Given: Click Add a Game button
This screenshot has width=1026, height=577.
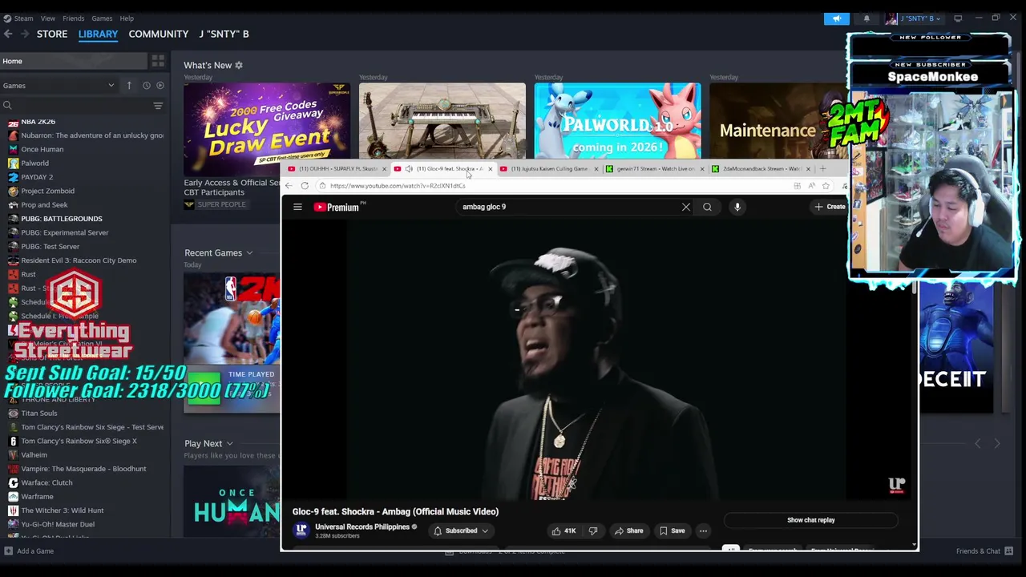Looking at the screenshot, I should (29, 551).
